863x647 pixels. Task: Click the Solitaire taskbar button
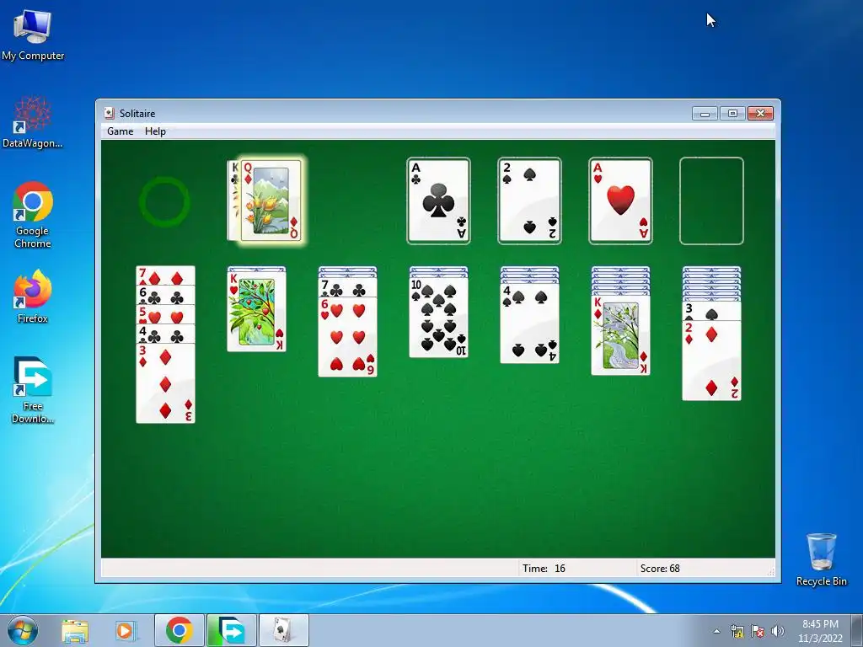coord(283,630)
